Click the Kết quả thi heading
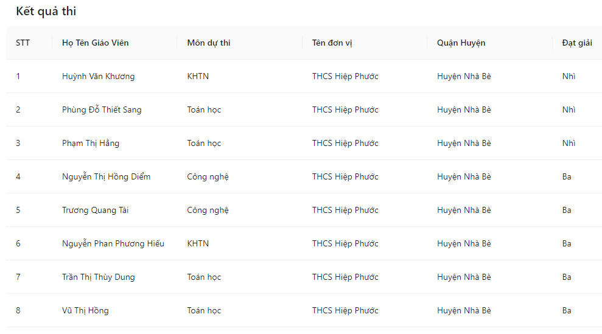 (46, 12)
